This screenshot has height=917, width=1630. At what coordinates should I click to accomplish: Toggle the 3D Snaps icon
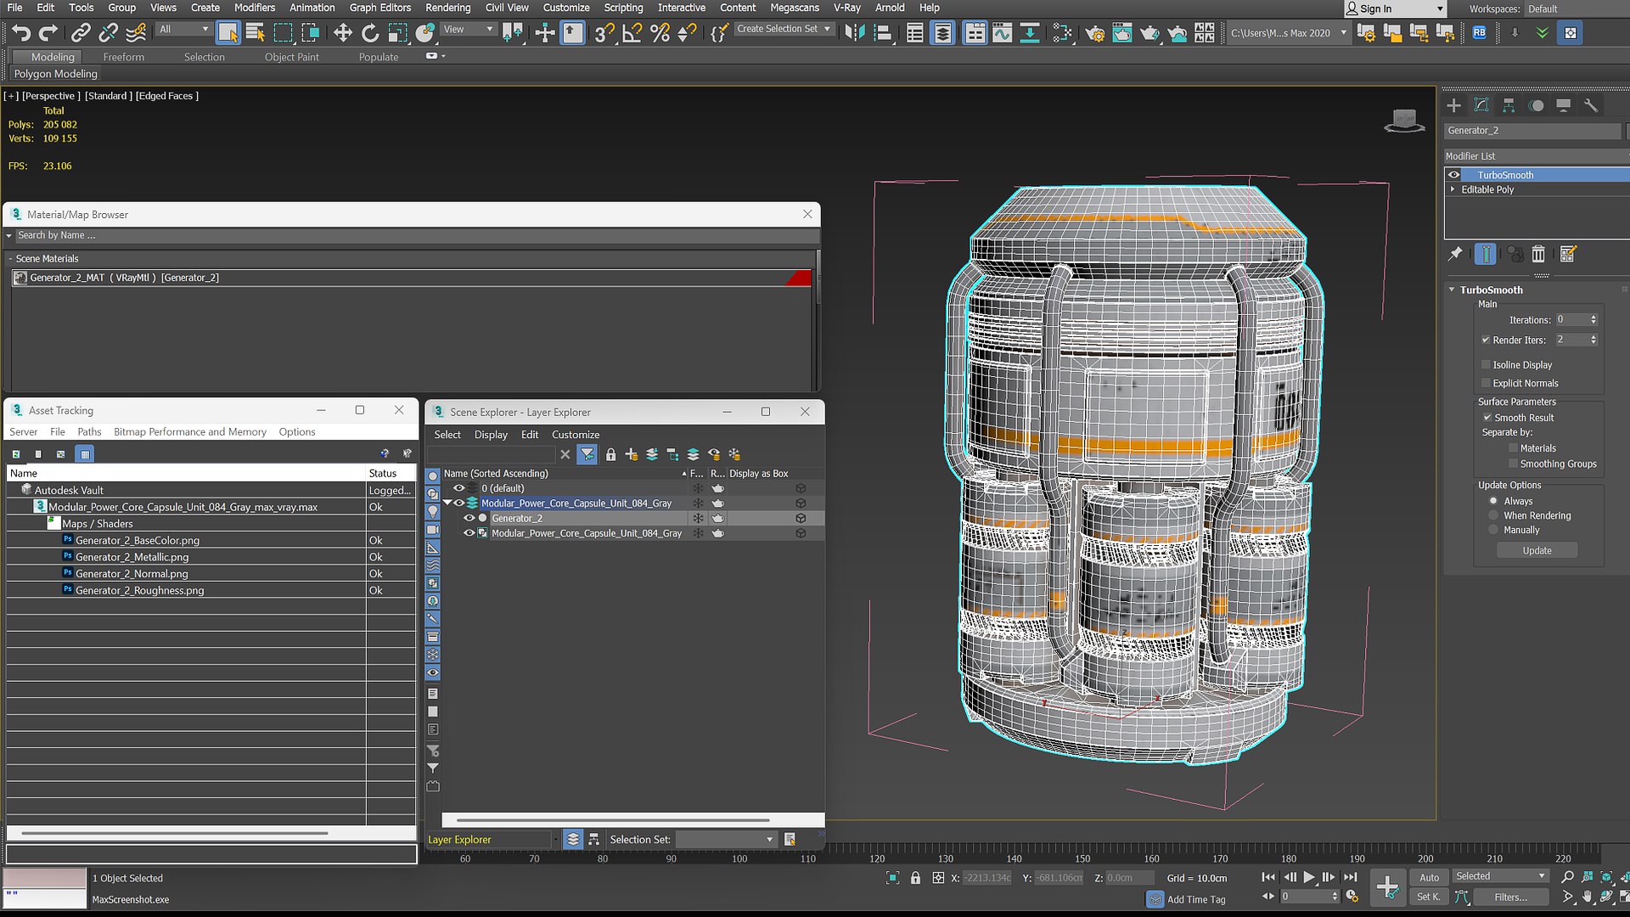click(604, 32)
